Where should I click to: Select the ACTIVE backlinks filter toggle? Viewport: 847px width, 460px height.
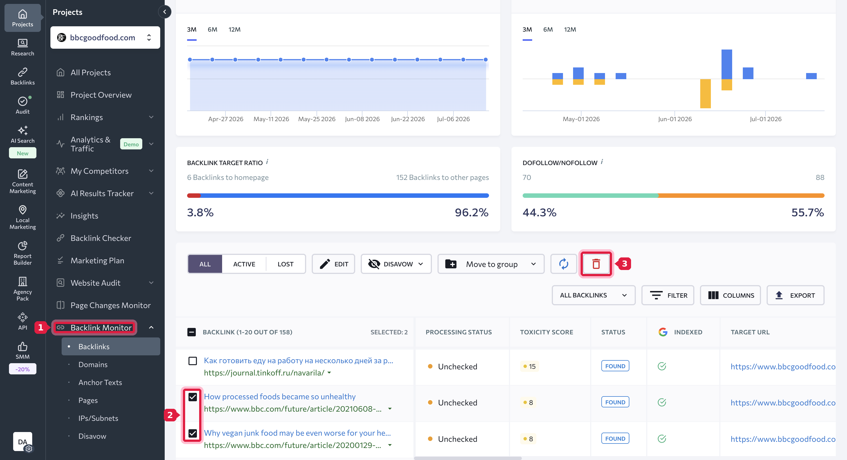[x=244, y=264]
